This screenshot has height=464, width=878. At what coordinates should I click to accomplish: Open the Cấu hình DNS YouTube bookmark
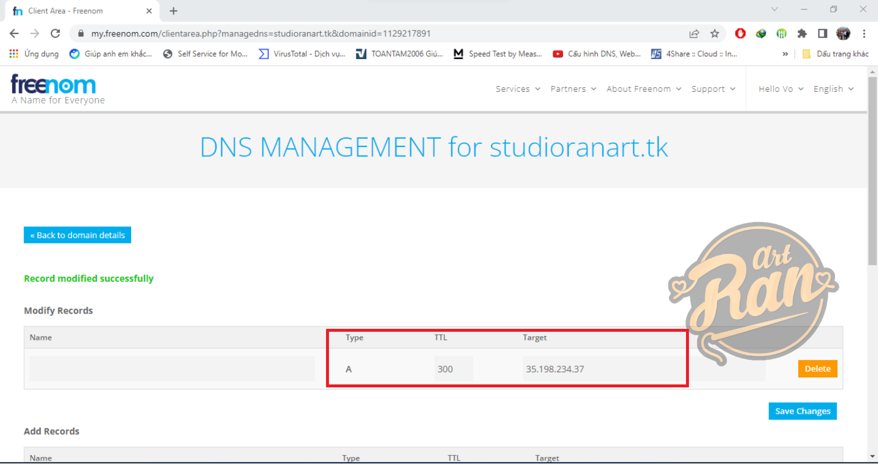(597, 54)
